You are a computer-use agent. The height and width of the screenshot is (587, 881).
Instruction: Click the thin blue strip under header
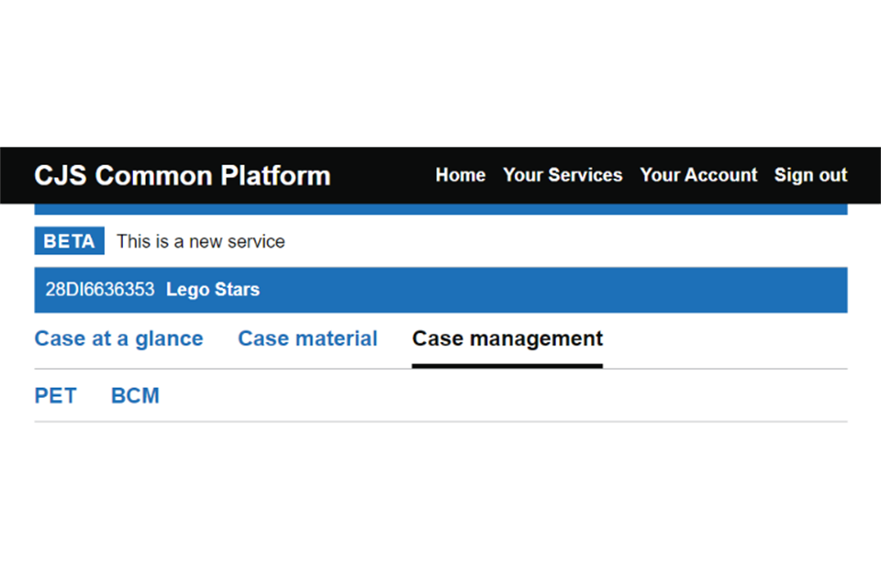440,209
